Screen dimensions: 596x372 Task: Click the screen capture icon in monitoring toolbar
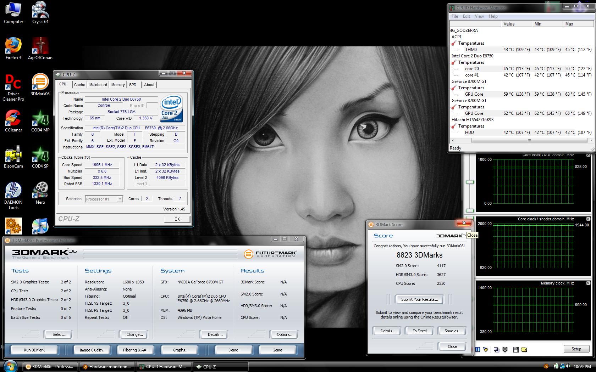pos(497,349)
